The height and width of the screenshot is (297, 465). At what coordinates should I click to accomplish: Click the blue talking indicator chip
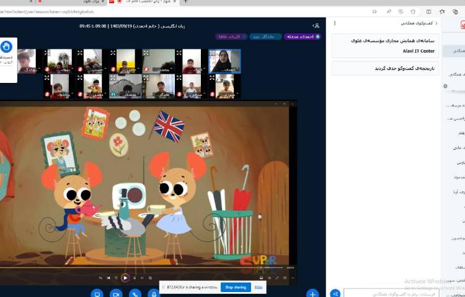pos(265,37)
